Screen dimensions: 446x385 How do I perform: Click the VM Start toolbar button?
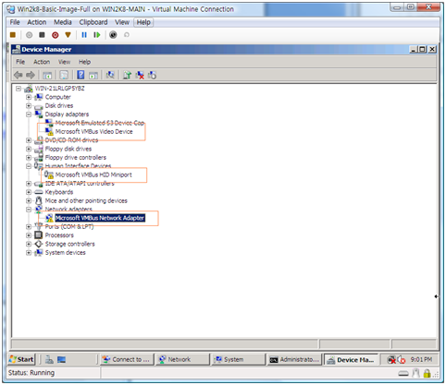click(29, 35)
